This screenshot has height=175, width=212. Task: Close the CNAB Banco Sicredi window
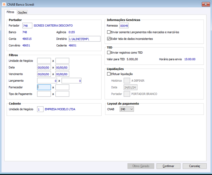click(x=206, y=4)
